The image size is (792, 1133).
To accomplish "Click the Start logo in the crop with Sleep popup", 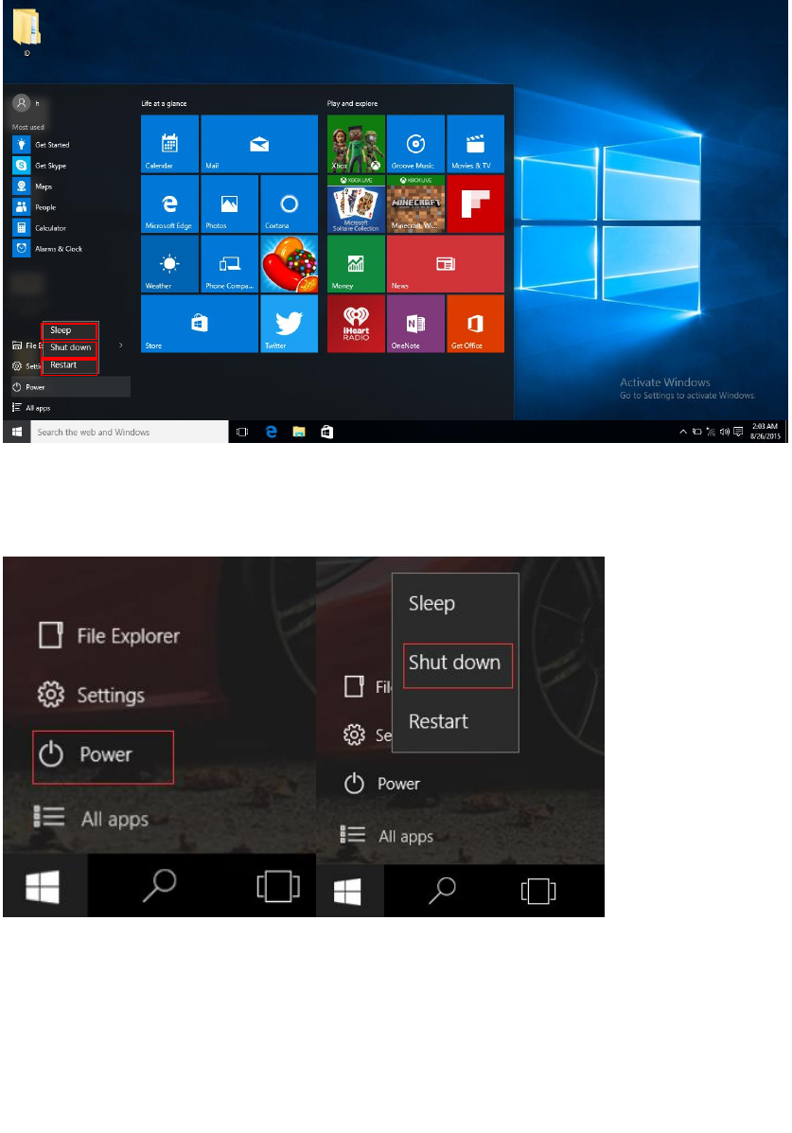I will coord(348,891).
